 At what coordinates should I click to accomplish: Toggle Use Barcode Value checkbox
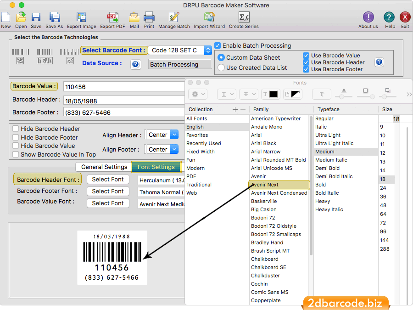point(306,56)
